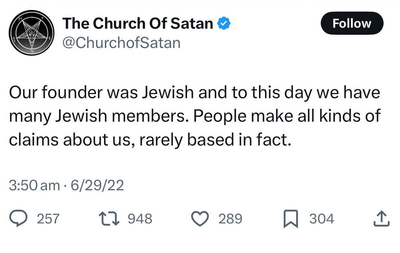Click the 6/29/22 date
This screenshot has width=400, height=253.
(95, 185)
